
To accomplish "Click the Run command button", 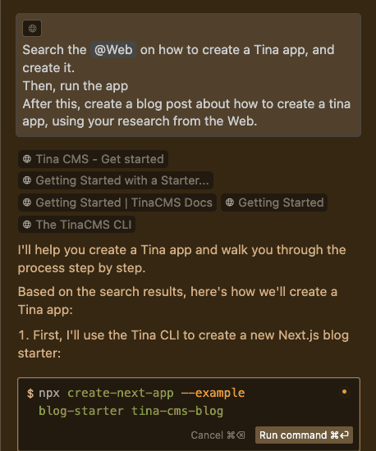I will coord(304,435).
